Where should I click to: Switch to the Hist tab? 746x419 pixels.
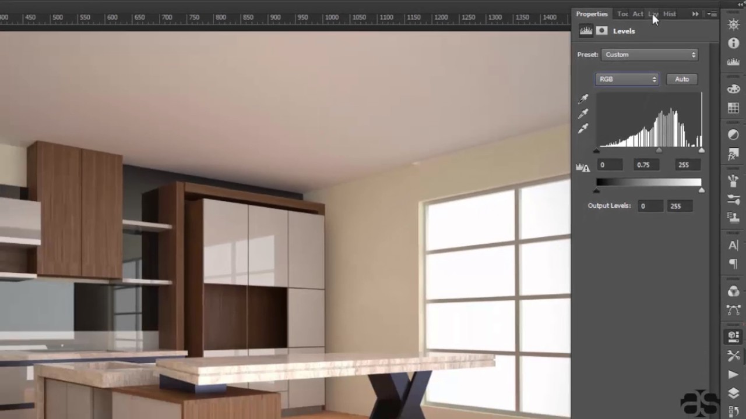coord(670,14)
